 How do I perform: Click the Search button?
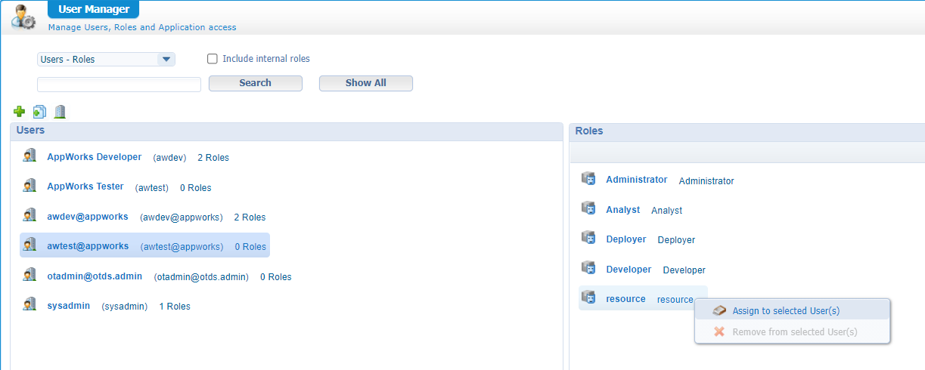tap(256, 83)
